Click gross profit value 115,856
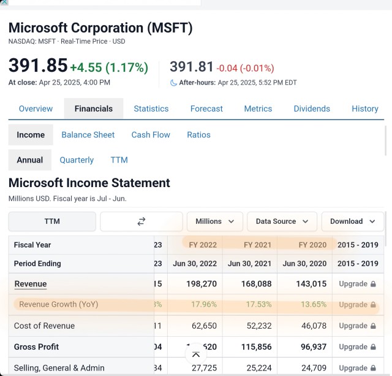The height and width of the screenshot is (376, 392). pos(256,347)
